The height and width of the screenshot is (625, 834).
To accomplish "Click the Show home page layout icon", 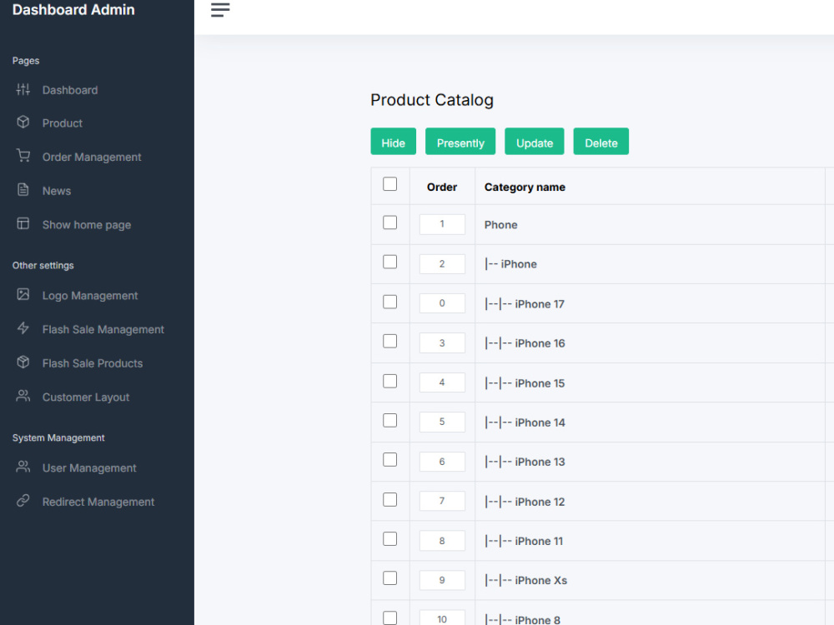I will tap(23, 223).
